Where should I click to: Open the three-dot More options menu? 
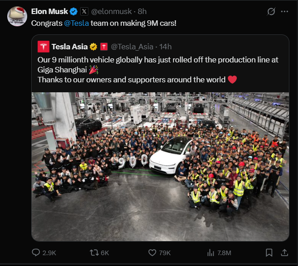(284, 11)
